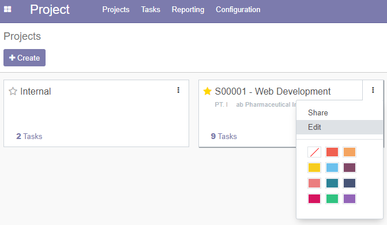Apply the green color swatch

[x=332, y=199]
